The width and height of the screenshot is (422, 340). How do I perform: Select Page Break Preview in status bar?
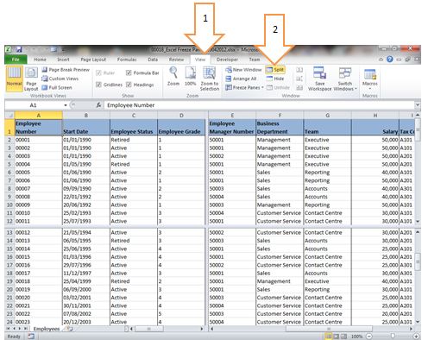point(343,336)
